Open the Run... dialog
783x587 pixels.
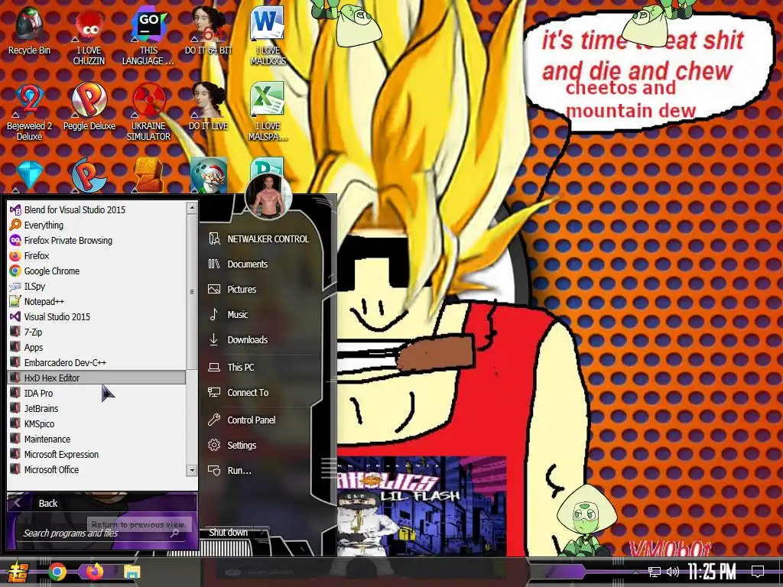pyautogui.click(x=260, y=471)
